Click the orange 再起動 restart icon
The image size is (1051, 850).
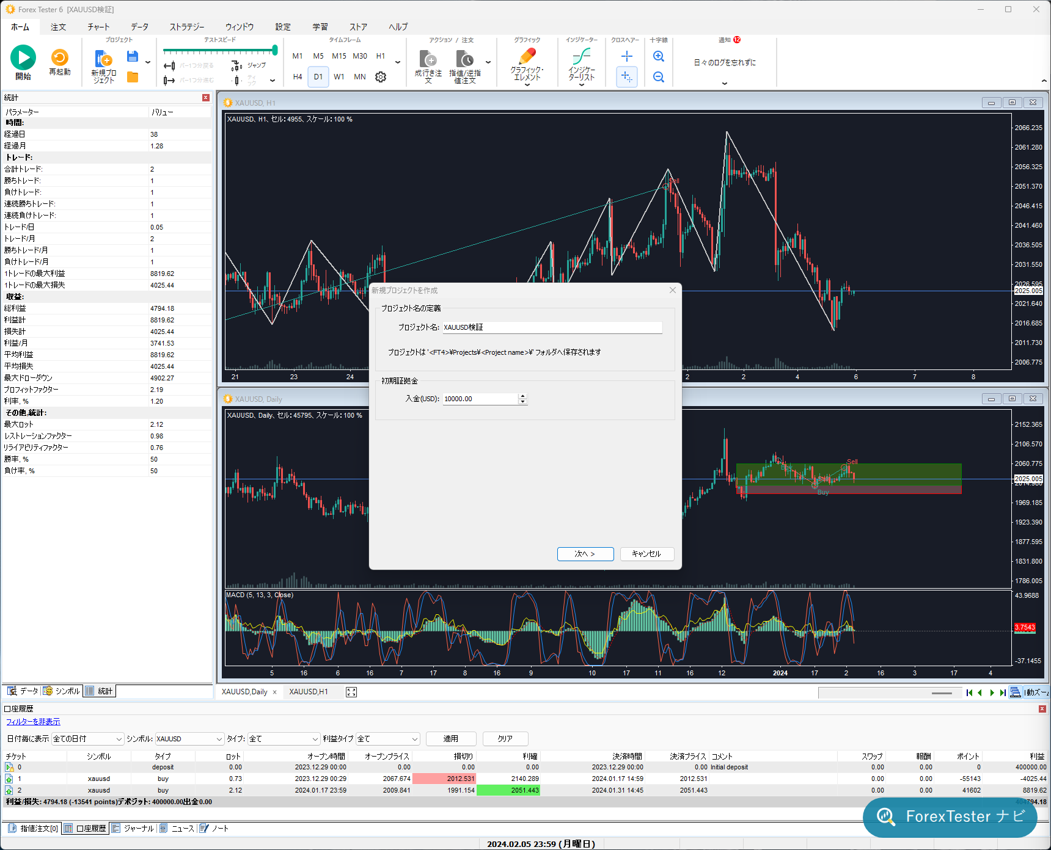click(60, 57)
